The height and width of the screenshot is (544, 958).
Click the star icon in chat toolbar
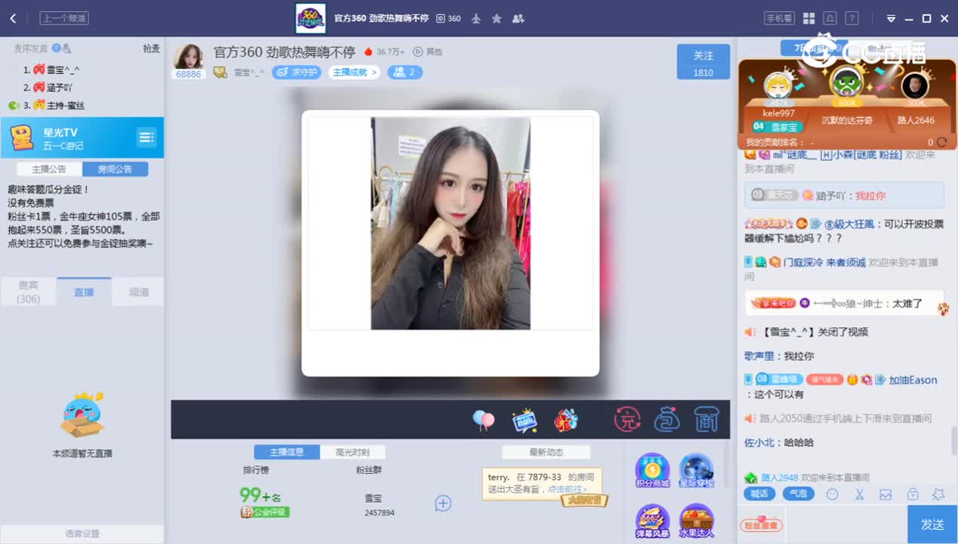938,494
